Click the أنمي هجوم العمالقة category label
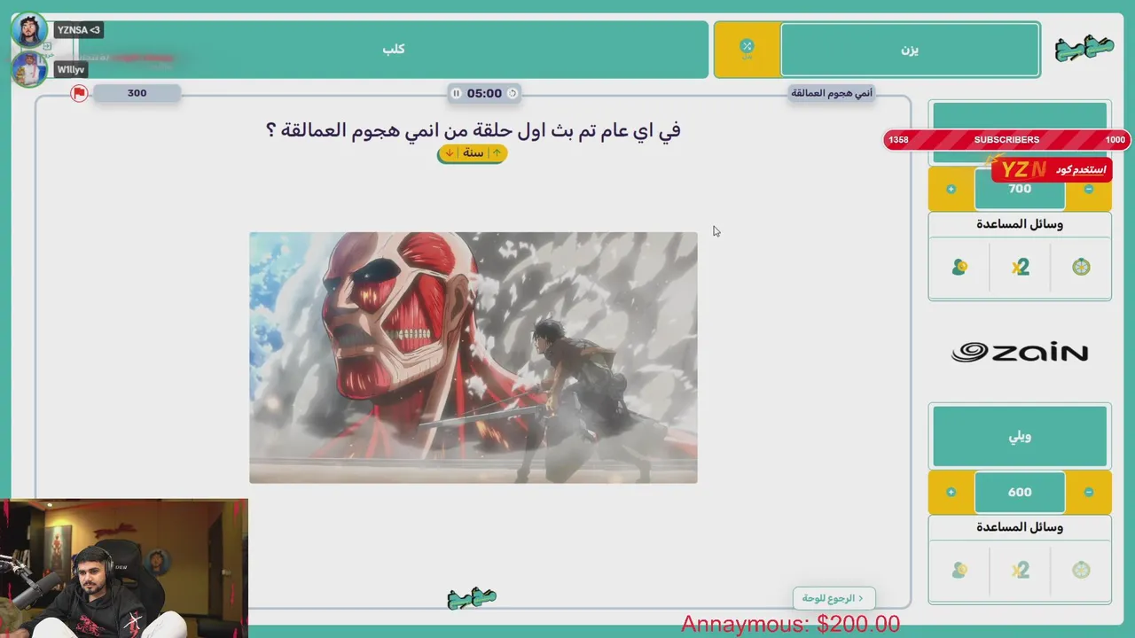 coord(832,93)
